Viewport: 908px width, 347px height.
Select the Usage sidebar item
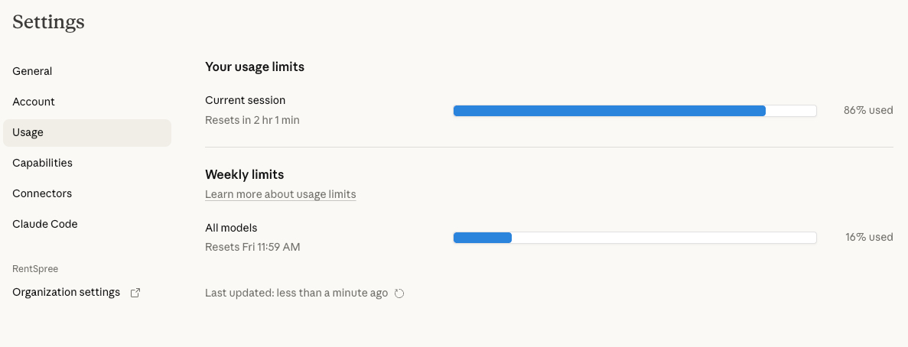point(28,132)
